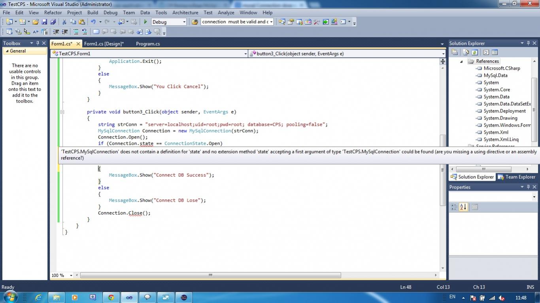
Task: Click the Find in Files icon
Action: (x=194, y=22)
